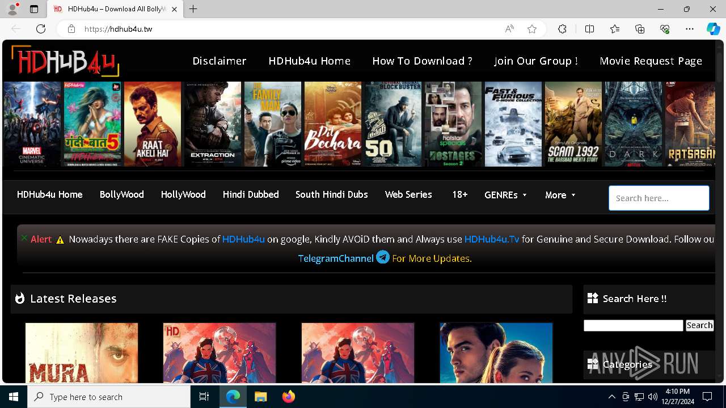Click the browser profile avatar icon
This screenshot has width=726, height=408.
pos(12,9)
